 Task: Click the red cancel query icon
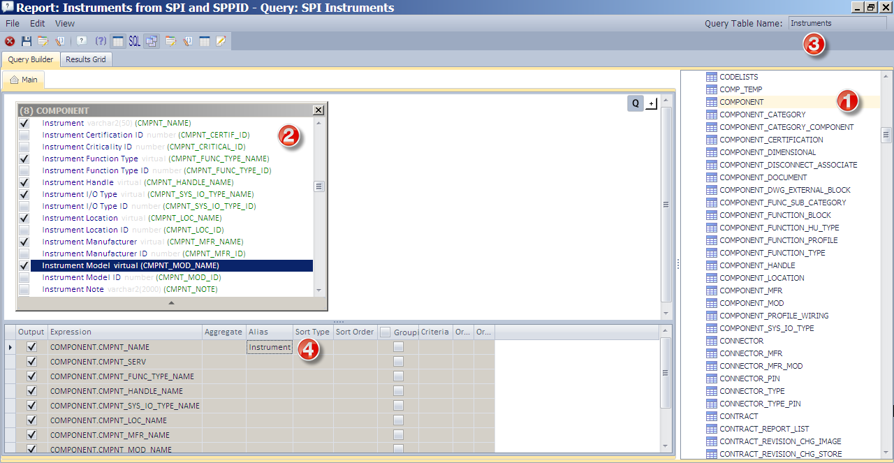(x=10, y=41)
